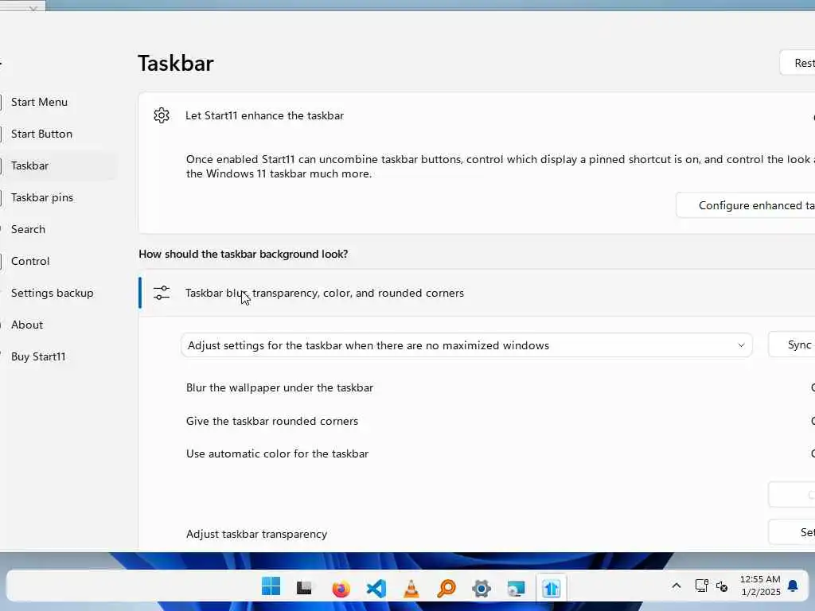This screenshot has height=611, width=815.
Task: Click 'How should the taskbar background look?' heading
Action: (x=244, y=254)
